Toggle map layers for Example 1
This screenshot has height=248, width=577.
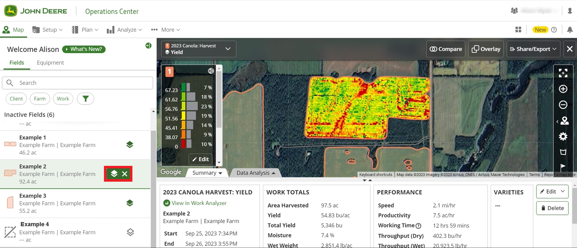coord(130,145)
